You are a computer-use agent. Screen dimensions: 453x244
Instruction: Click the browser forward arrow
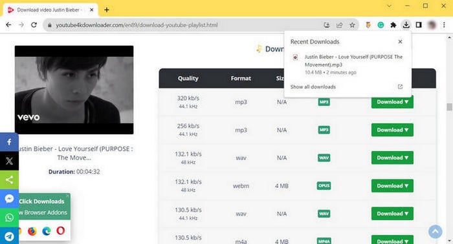point(21,25)
